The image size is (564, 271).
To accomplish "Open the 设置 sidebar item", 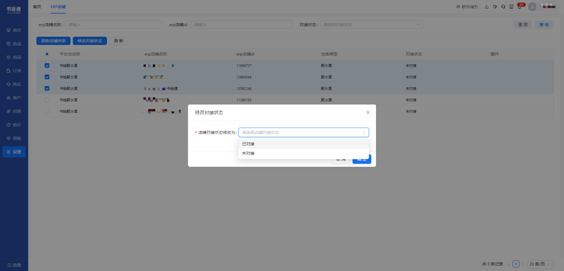I will coord(14,152).
